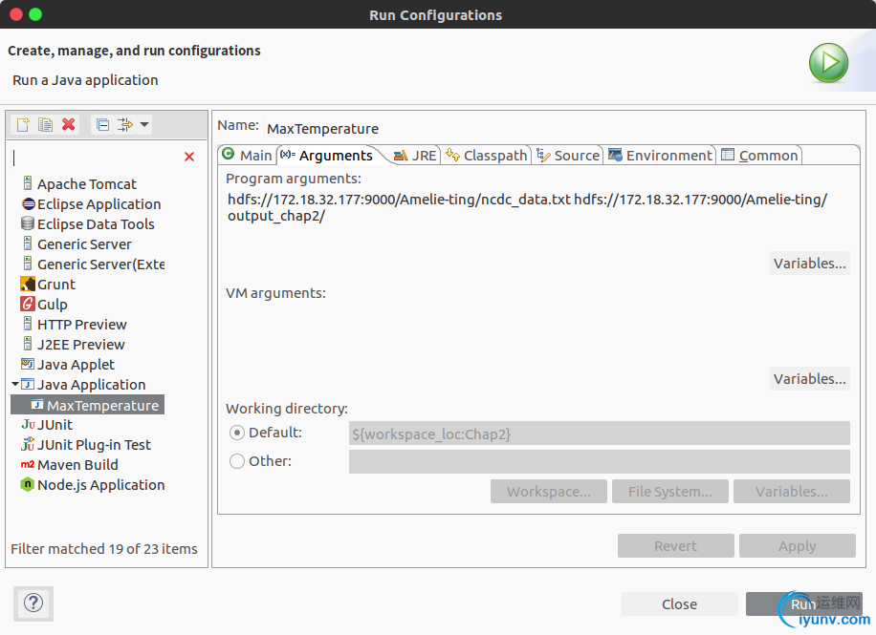This screenshot has height=635, width=876.
Task: Select Eclipse Application icon
Action: pyautogui.click(x=28, y=203)
